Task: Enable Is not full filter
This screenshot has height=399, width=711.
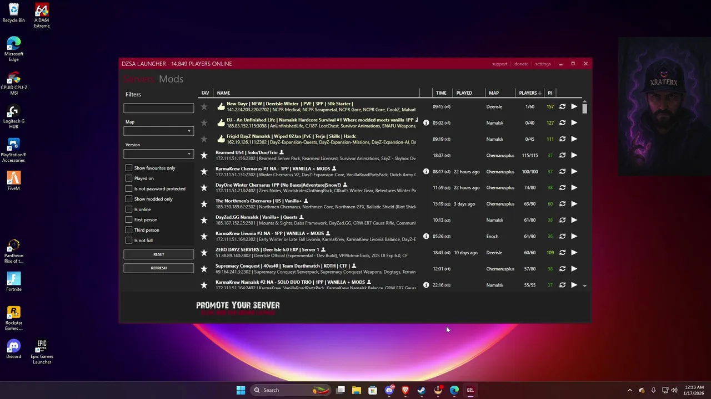Action: (x=129, y=241)
